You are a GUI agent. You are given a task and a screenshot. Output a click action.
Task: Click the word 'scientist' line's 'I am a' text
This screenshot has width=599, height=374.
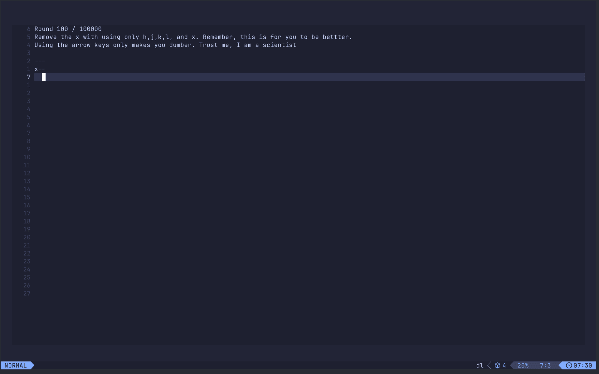[248, 45]
